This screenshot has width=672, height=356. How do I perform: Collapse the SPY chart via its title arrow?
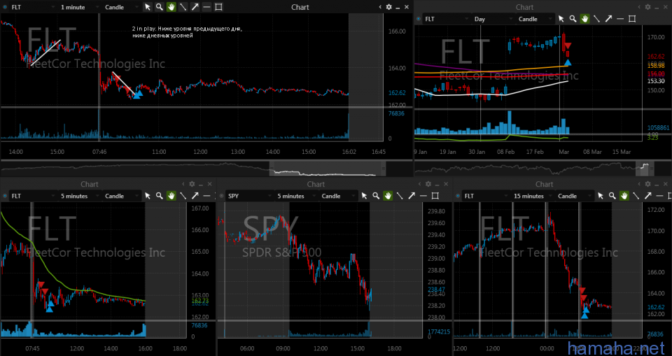pos(421,184)
